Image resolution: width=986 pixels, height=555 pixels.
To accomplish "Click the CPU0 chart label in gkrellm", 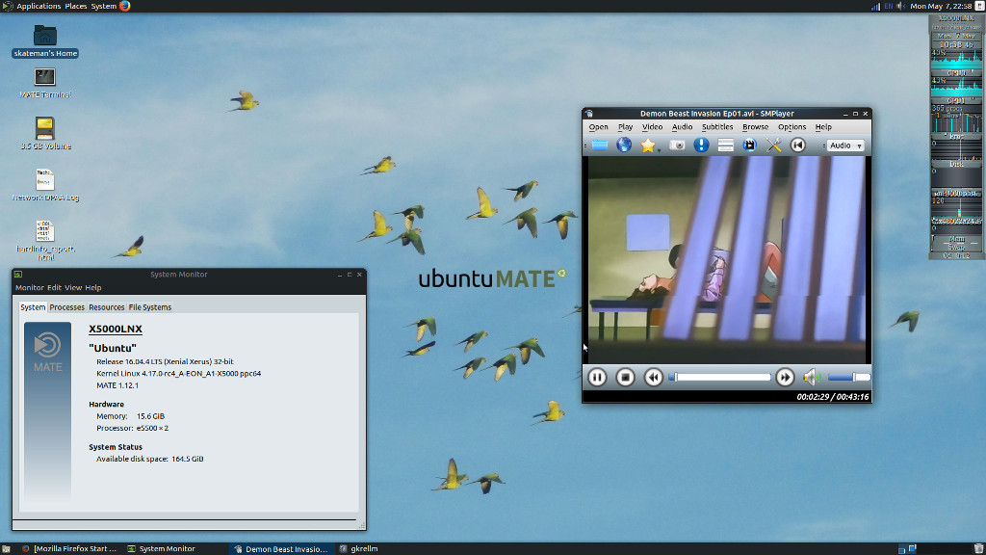I will [956, 73].
